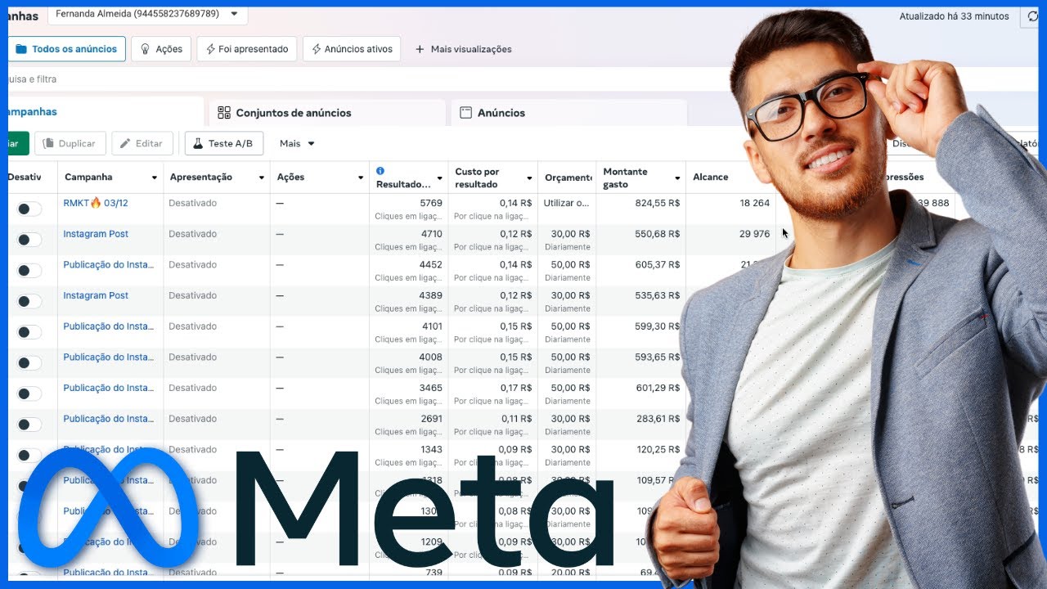Open Publicação do Insta campaign link with 4101 results
1047x589 pixels.
tap(108, 326)
